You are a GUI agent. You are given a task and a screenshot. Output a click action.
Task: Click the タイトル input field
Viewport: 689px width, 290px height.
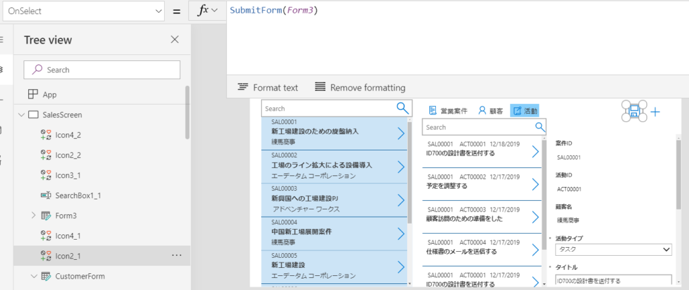614,281
